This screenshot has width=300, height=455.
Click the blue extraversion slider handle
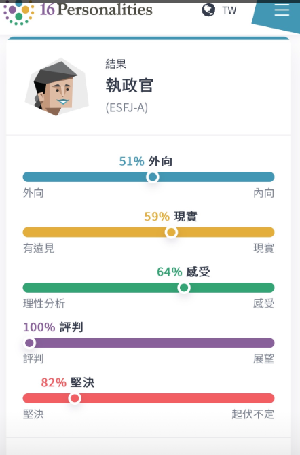pyautogui.click(x=153, y=177)
